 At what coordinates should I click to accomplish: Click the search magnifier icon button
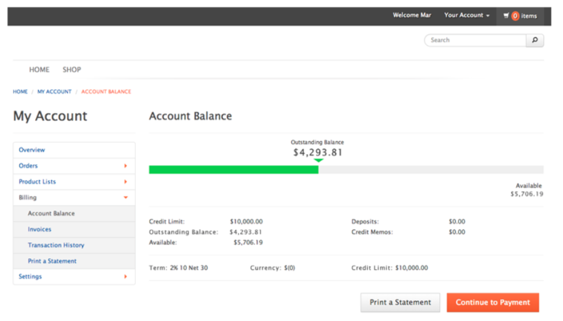click(x=534, y=40)
